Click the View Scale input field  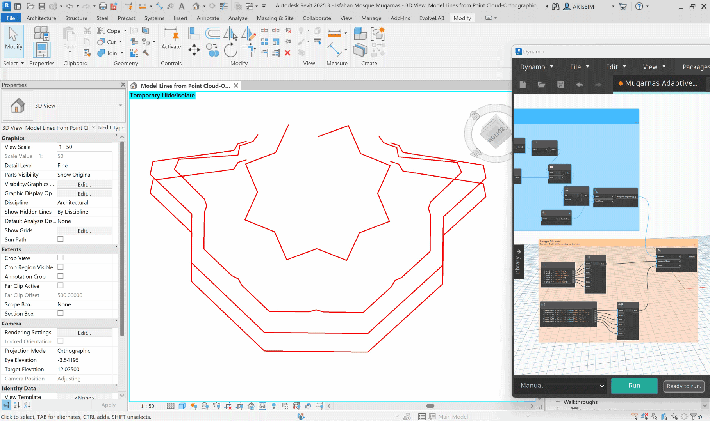point(84,147)
